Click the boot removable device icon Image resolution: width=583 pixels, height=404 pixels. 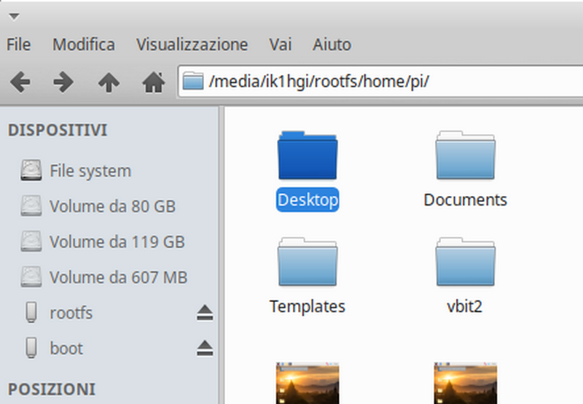[x=31, y=347]
